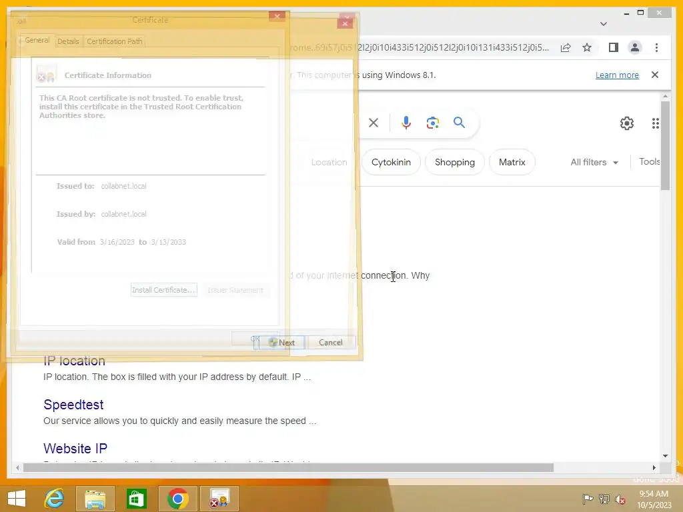Viewport: 683px width, 512px height.
Task: Switch to the Details tab
Action: click(69, 41)
